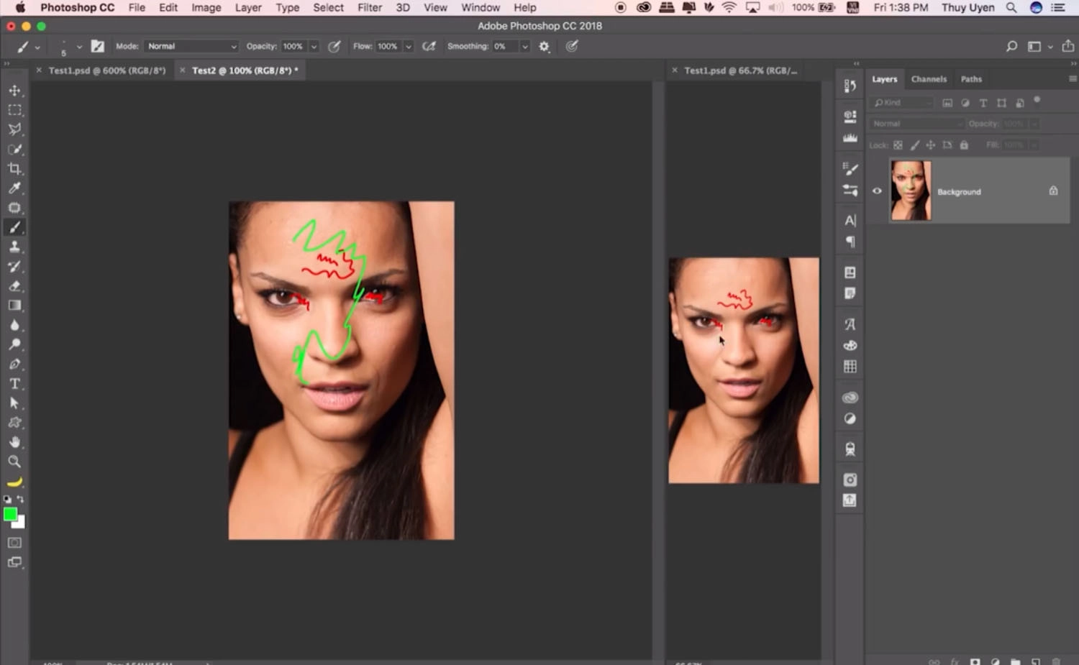Expand the Smoothing value dropdown arrow
The width and height of the screenshot is (1079, 665).
click(525, 46)
